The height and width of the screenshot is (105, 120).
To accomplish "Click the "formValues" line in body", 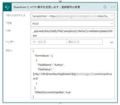I will [44, 56].
